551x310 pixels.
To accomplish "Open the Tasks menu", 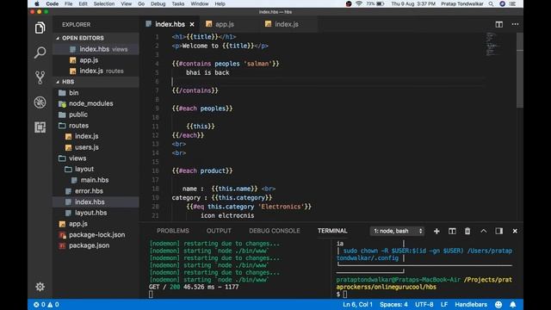I will pyautogui.click(x=178, y=3).
